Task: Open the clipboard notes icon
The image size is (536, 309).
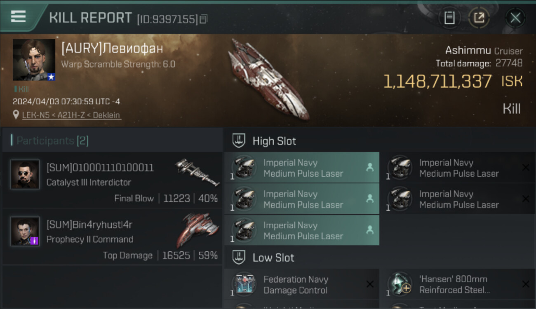Action: 449,18
